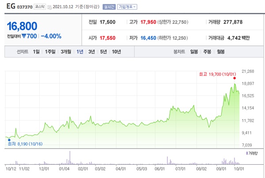The height and width of the screenshot is (178, 265).
Task: Show the 10년 chart range
Action: coord(116,52)
